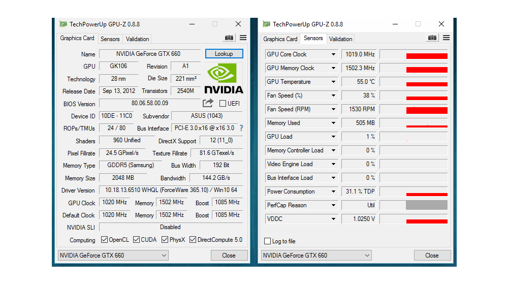Expand Fan Speed (%) sensor dropdown
This screenshot has width=508, height=286.
[333, 96]
